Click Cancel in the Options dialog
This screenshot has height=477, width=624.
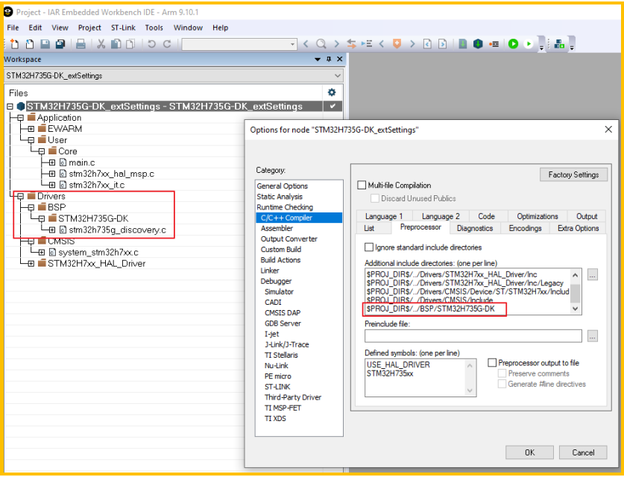(583, 452)
